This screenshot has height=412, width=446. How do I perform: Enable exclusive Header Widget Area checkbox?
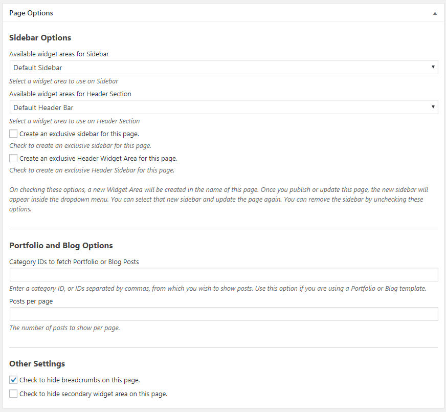click(x=13, y=158)
